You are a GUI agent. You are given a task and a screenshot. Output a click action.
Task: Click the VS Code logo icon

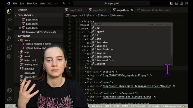(8, 3)
